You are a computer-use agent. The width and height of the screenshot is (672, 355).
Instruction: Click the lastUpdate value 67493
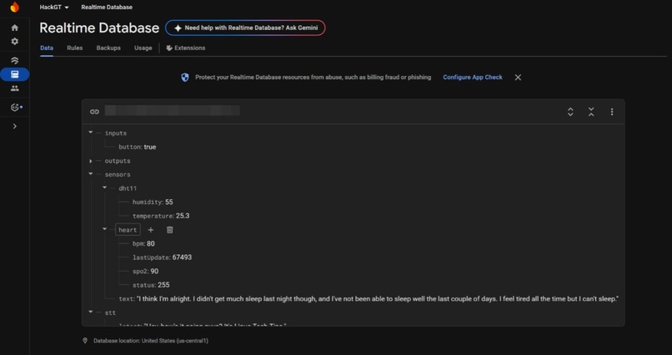(x=182, y=257)
